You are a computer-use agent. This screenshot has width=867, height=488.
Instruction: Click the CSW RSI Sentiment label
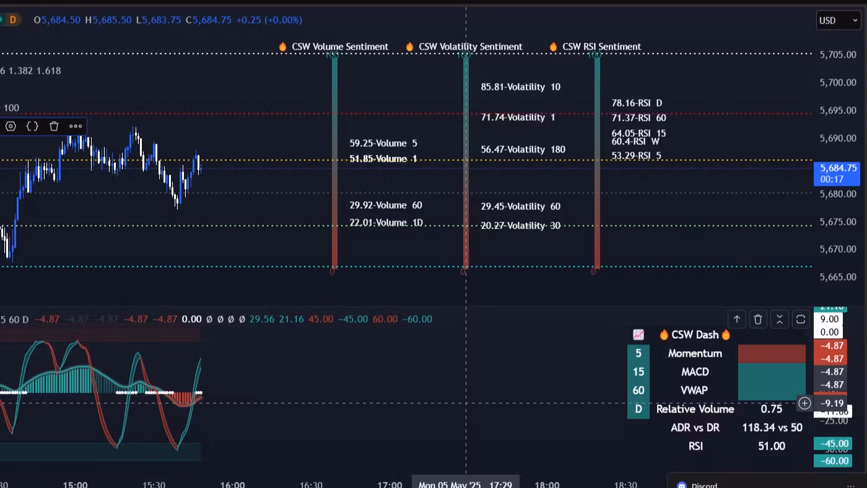601,46
